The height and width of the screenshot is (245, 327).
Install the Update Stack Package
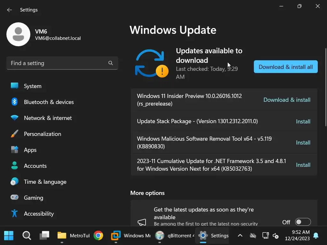pos(303,121)
